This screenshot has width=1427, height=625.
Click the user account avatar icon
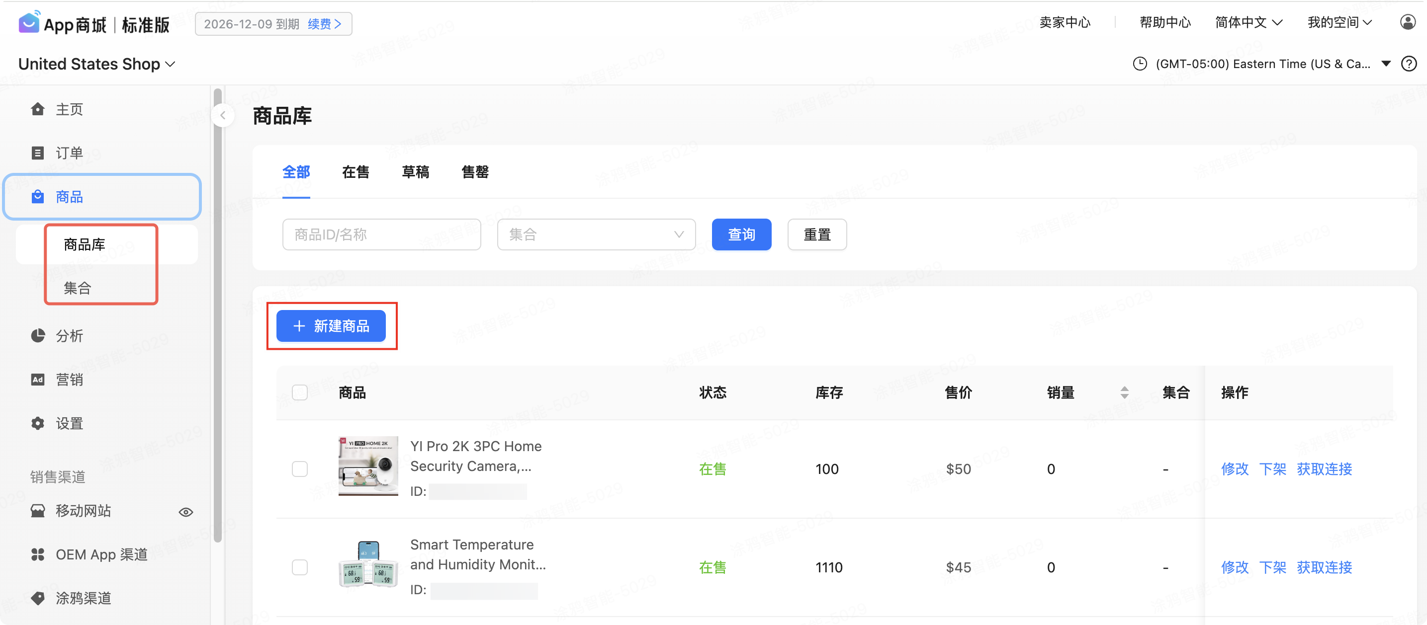(1408, 22)
